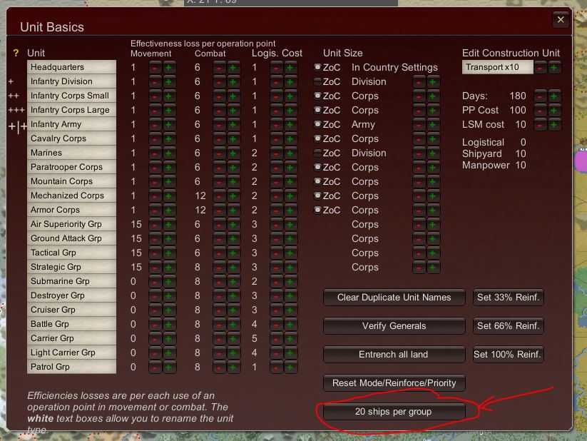Decrease Battle Grp logistics cost

click(x=276, y=325)
